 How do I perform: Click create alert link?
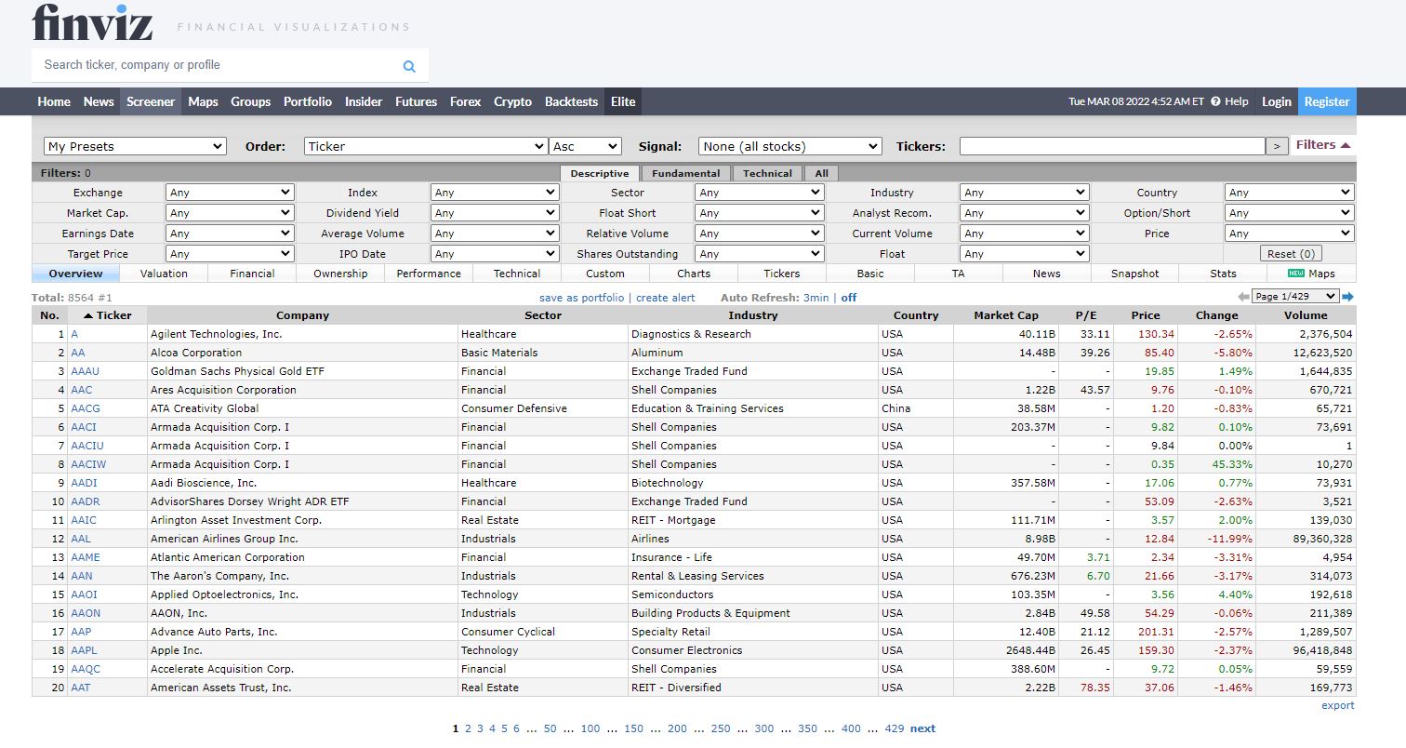[x=666, y=298]
